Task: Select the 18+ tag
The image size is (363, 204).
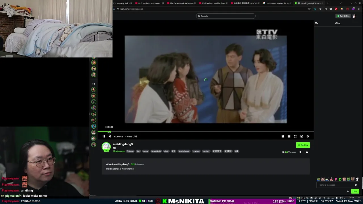Action: click(138, 151)
